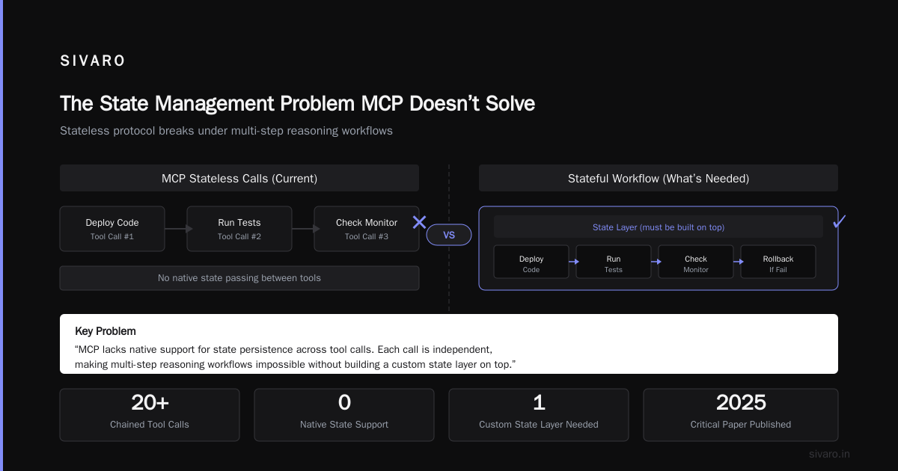Image resolution: width=898 pixels, height=471 pixels.
Task: Click the '20+' Chained Tool Calls stat
Action: [150, 414]
